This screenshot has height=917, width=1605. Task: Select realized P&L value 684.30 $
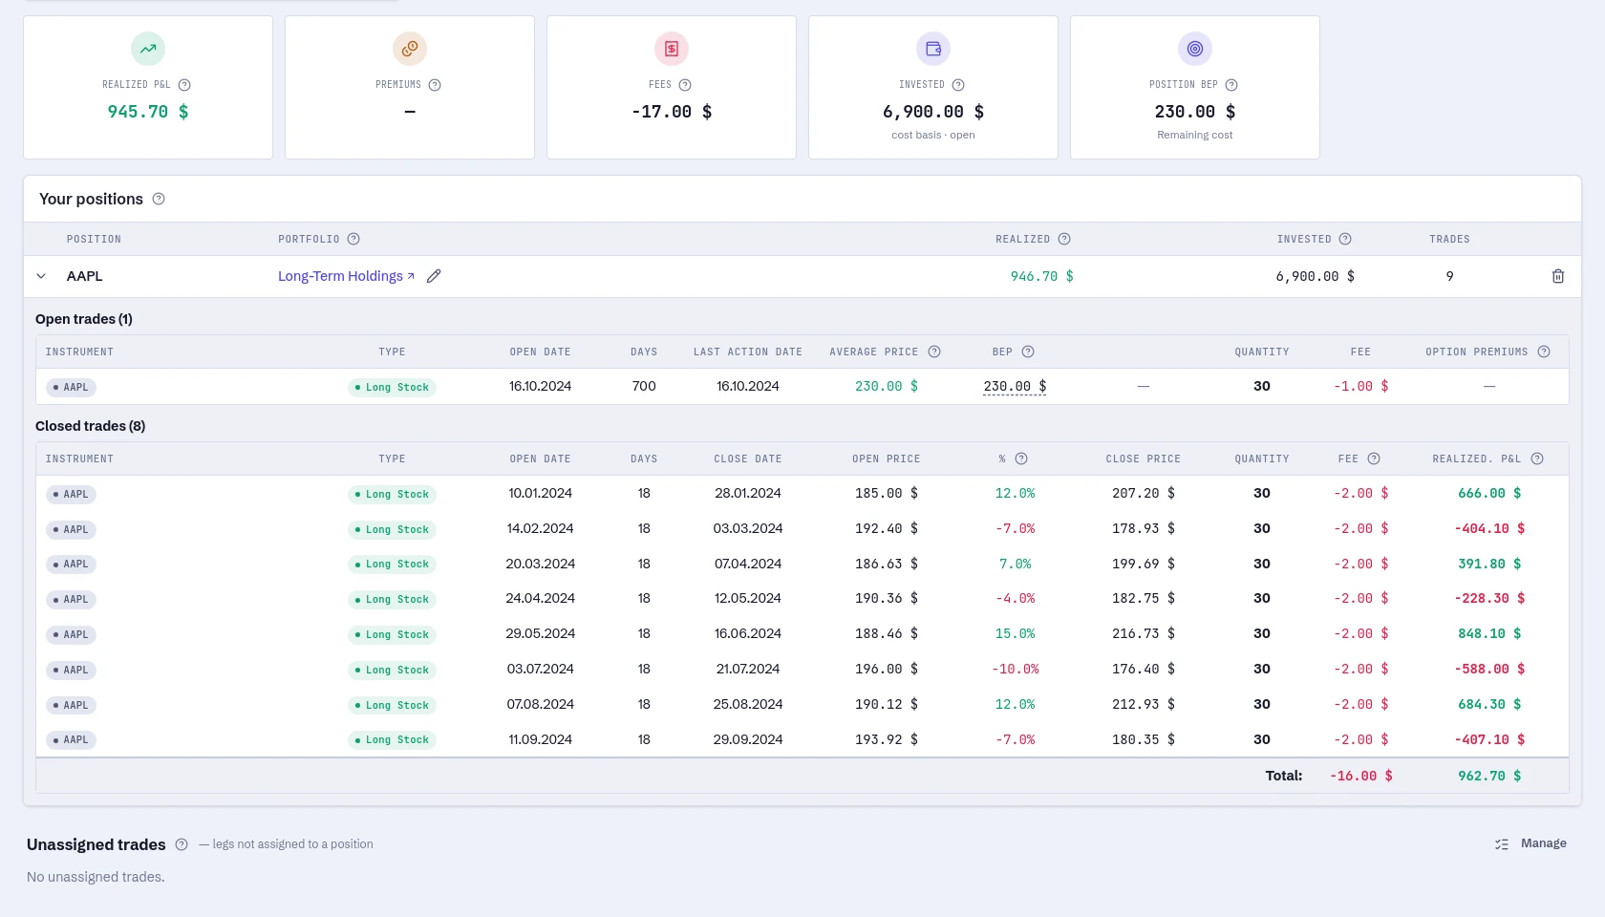pos(1489,705)
